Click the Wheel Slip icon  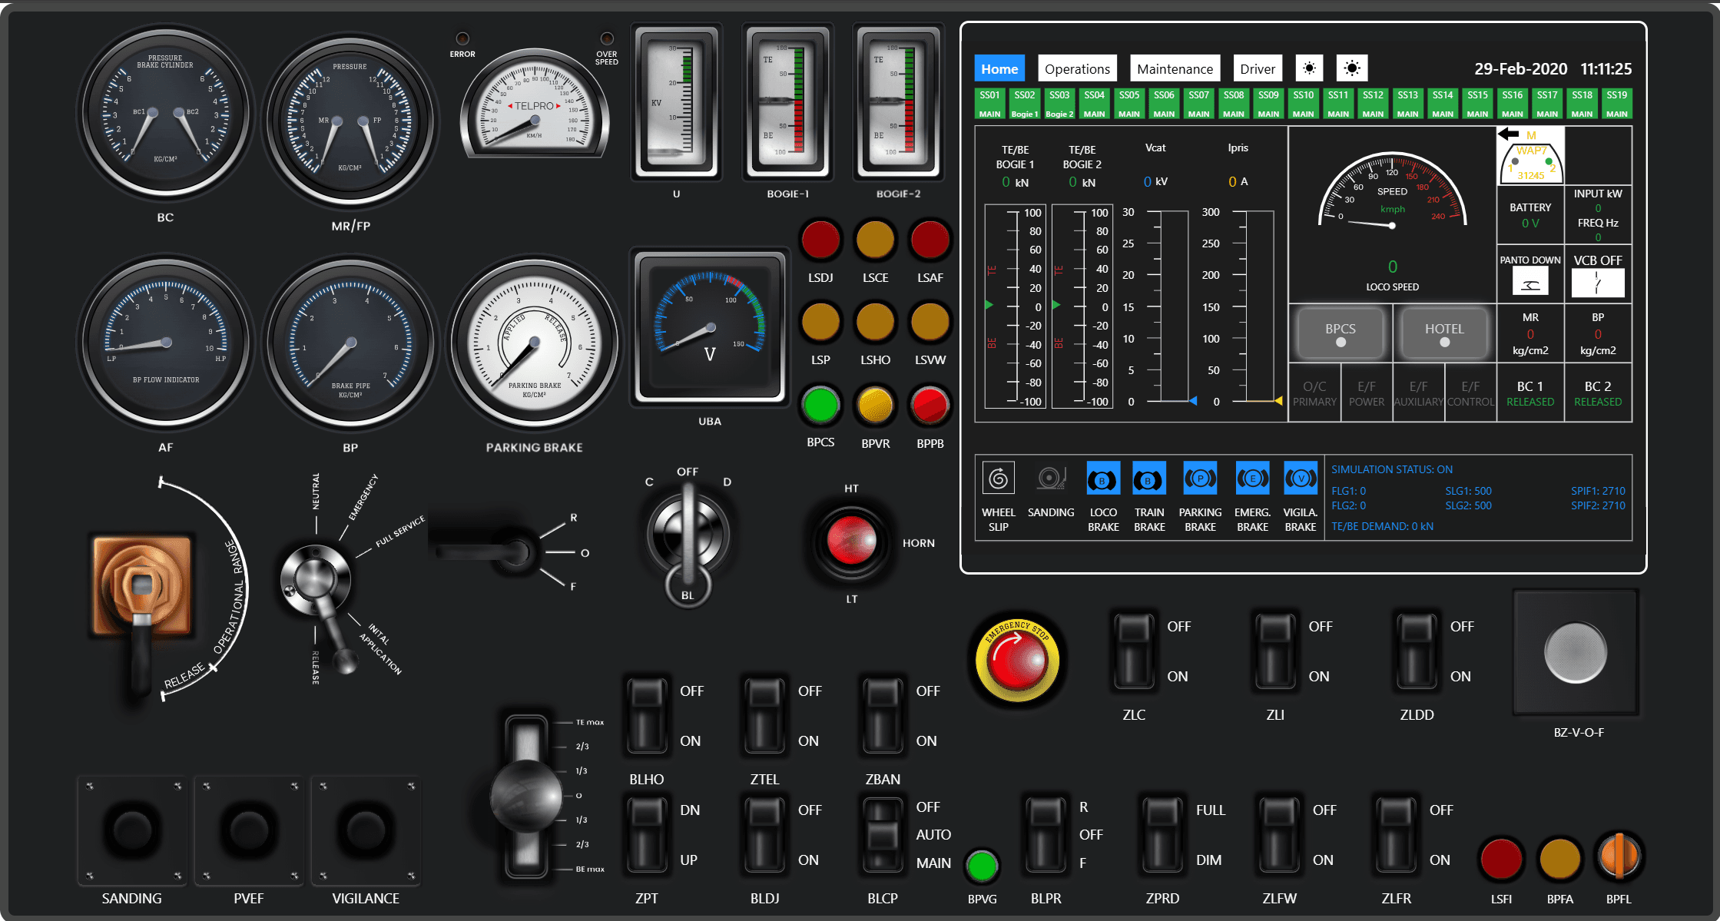pyautogui.click(x=998, y=478)
